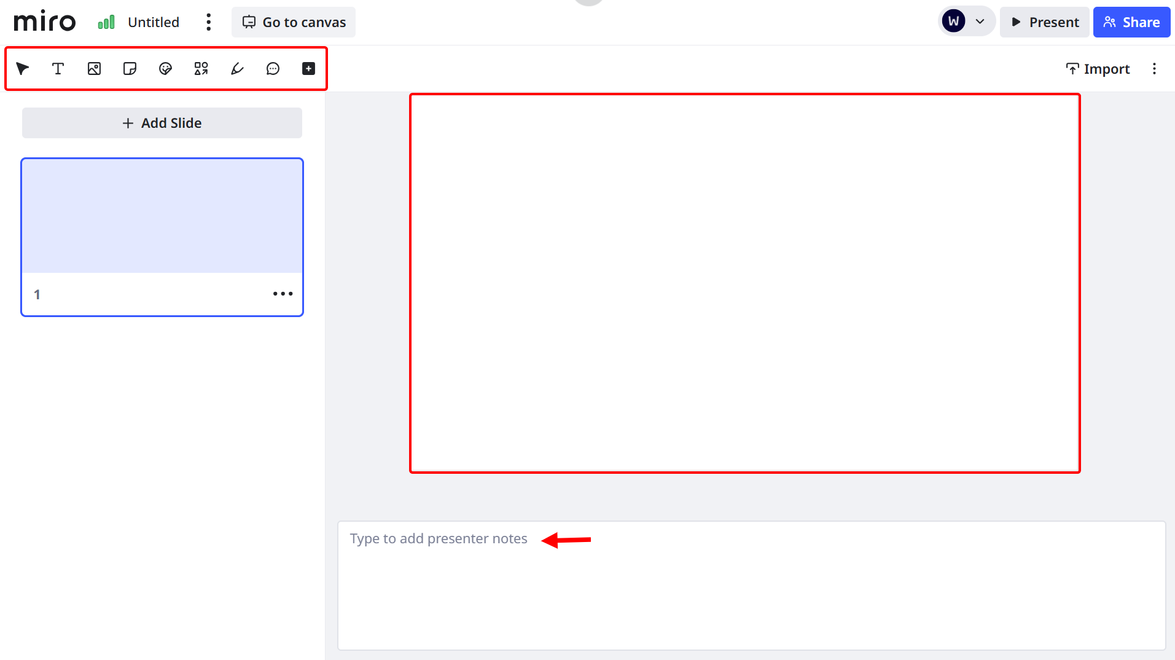Open the overflow menu near Import
1175x660 pixels.
pos(1155,68)
